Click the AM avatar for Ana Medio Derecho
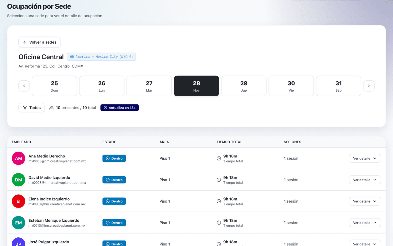393x246 pixels. [x=18, y=158]
